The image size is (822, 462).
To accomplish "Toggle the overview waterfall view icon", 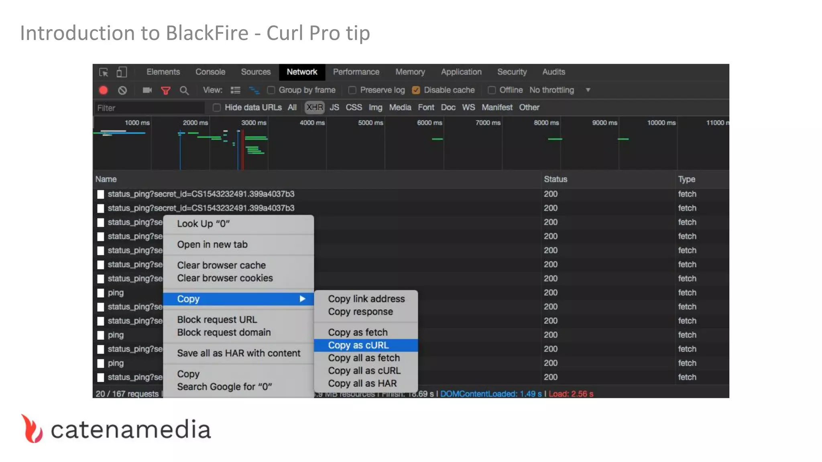I will [254, 90].
